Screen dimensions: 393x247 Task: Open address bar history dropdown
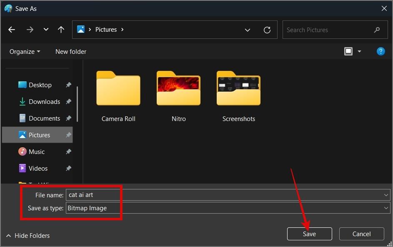(x=248, y=30)
